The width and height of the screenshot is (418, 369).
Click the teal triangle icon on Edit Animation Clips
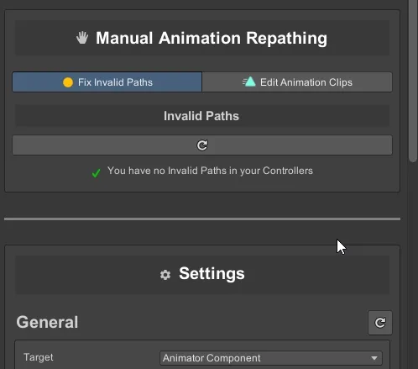(249, 82)
